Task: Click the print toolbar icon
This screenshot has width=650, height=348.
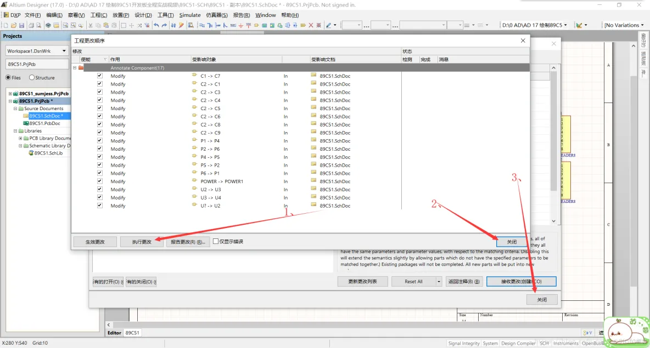Action: coord(31,25)
